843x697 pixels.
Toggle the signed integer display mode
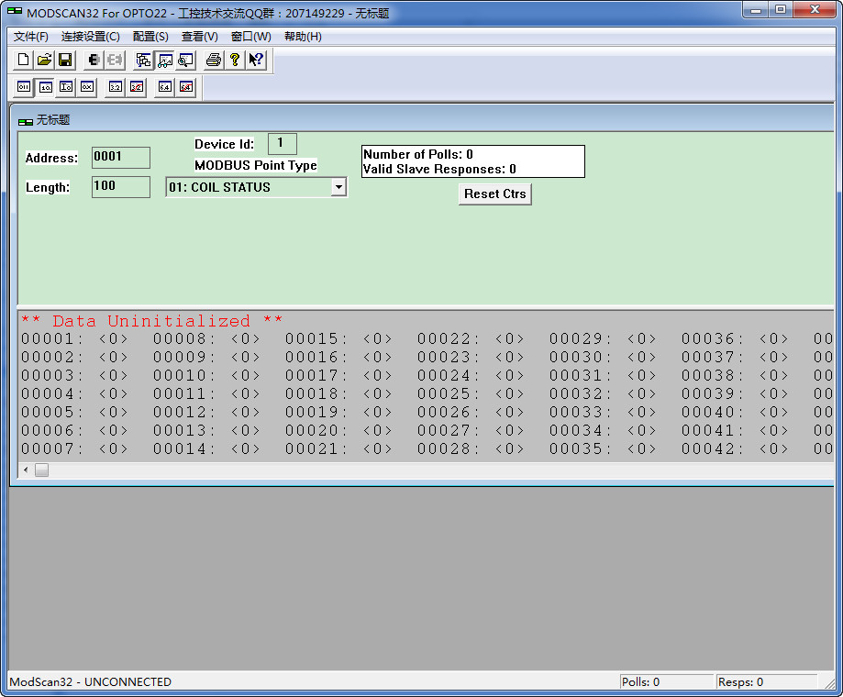67,87
